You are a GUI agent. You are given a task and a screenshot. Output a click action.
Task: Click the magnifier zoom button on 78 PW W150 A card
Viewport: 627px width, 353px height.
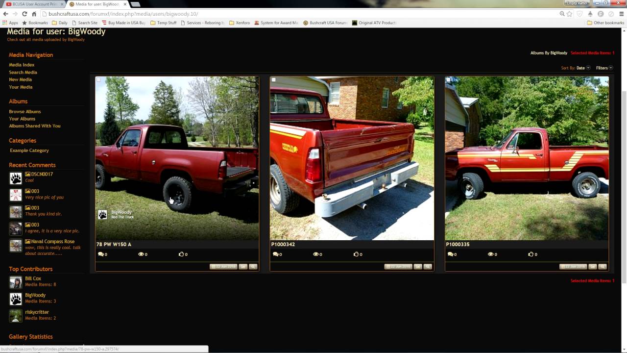[x=253, y=267]
